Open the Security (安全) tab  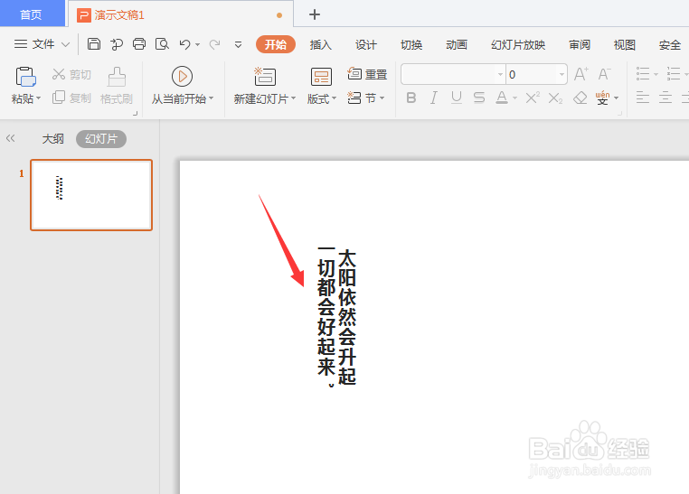click(x=670, y=44)
